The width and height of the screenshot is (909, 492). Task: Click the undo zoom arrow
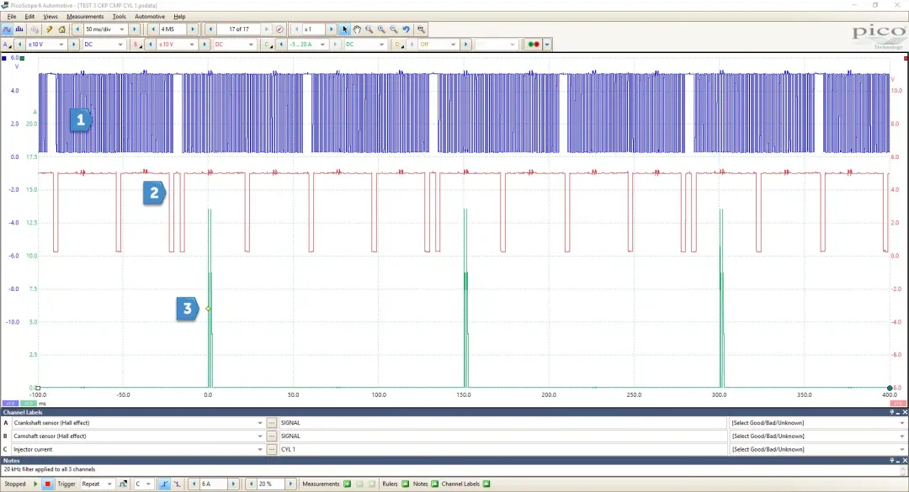[x=406, y=29]
